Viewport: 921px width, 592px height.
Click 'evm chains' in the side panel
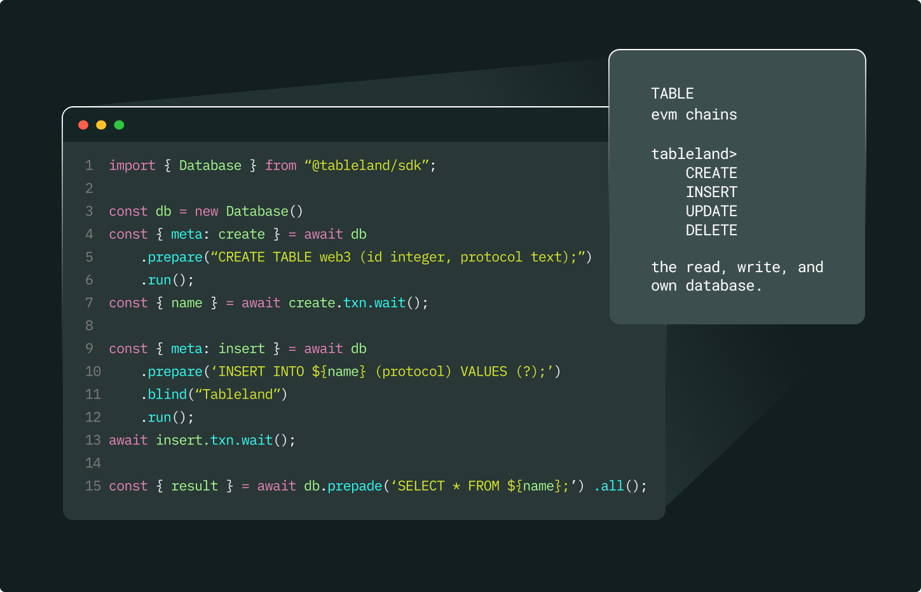pyautogui.click(x=694, y=114)
